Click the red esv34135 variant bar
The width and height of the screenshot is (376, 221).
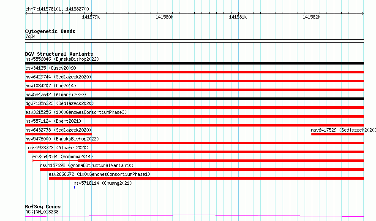coord(194,72)
